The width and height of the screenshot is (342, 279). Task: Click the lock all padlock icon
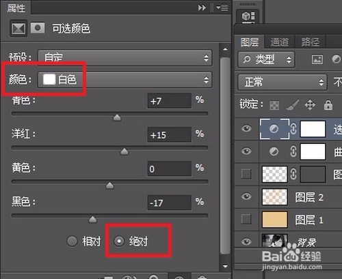pyautogui.click(x=328, y=105)
